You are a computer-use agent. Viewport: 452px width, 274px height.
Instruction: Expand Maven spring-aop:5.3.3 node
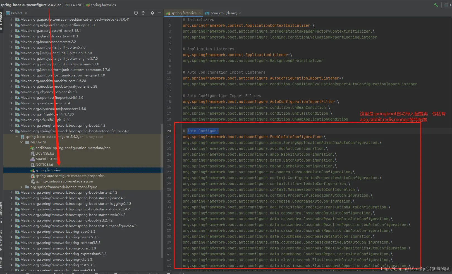point(11,232)
